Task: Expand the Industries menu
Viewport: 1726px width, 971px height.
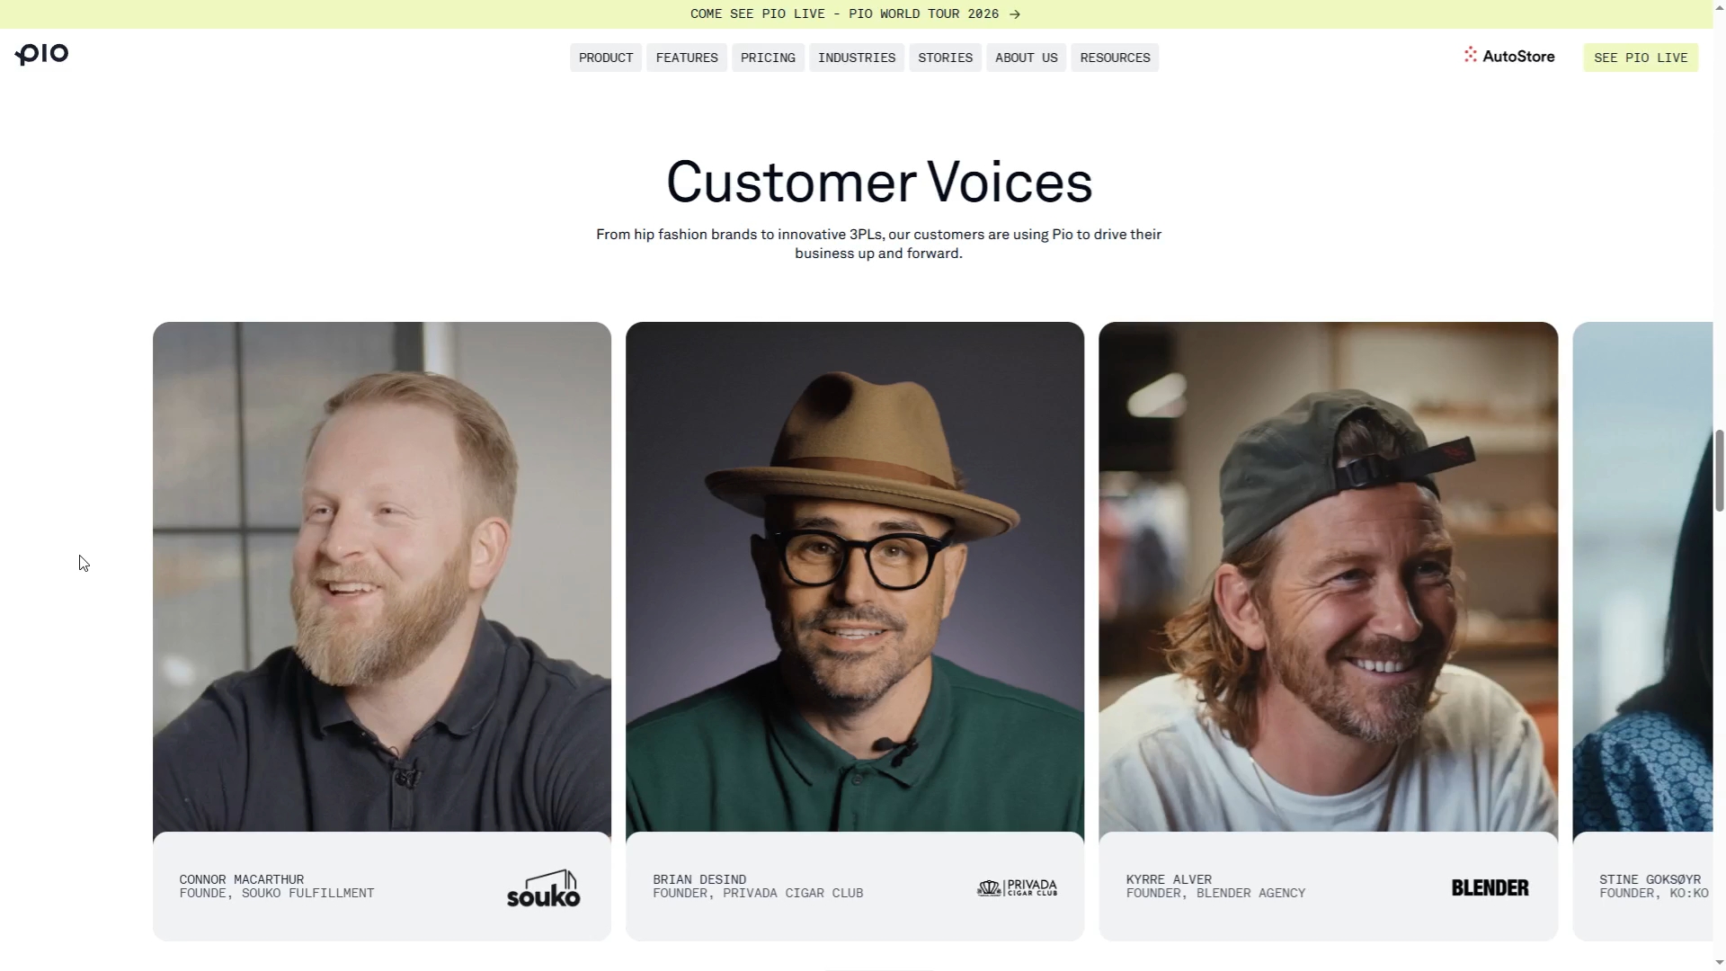Action: [x=857, y=58]
